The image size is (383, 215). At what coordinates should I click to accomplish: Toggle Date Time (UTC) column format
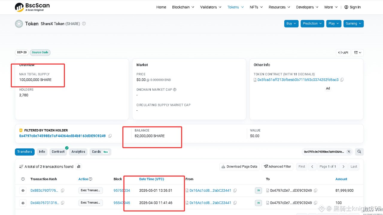click(152, 179)
